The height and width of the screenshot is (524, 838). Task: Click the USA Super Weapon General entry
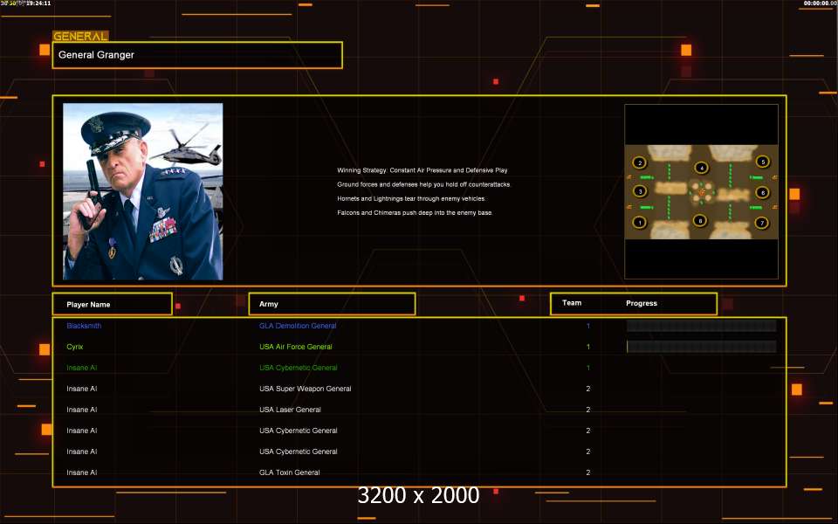click(305, 389)
